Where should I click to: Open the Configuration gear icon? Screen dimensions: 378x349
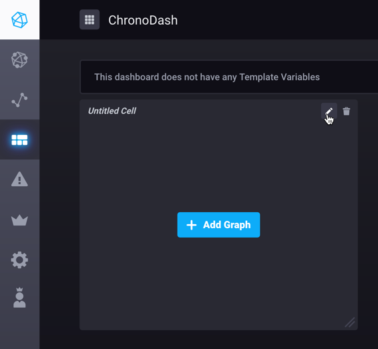(19, 260)
